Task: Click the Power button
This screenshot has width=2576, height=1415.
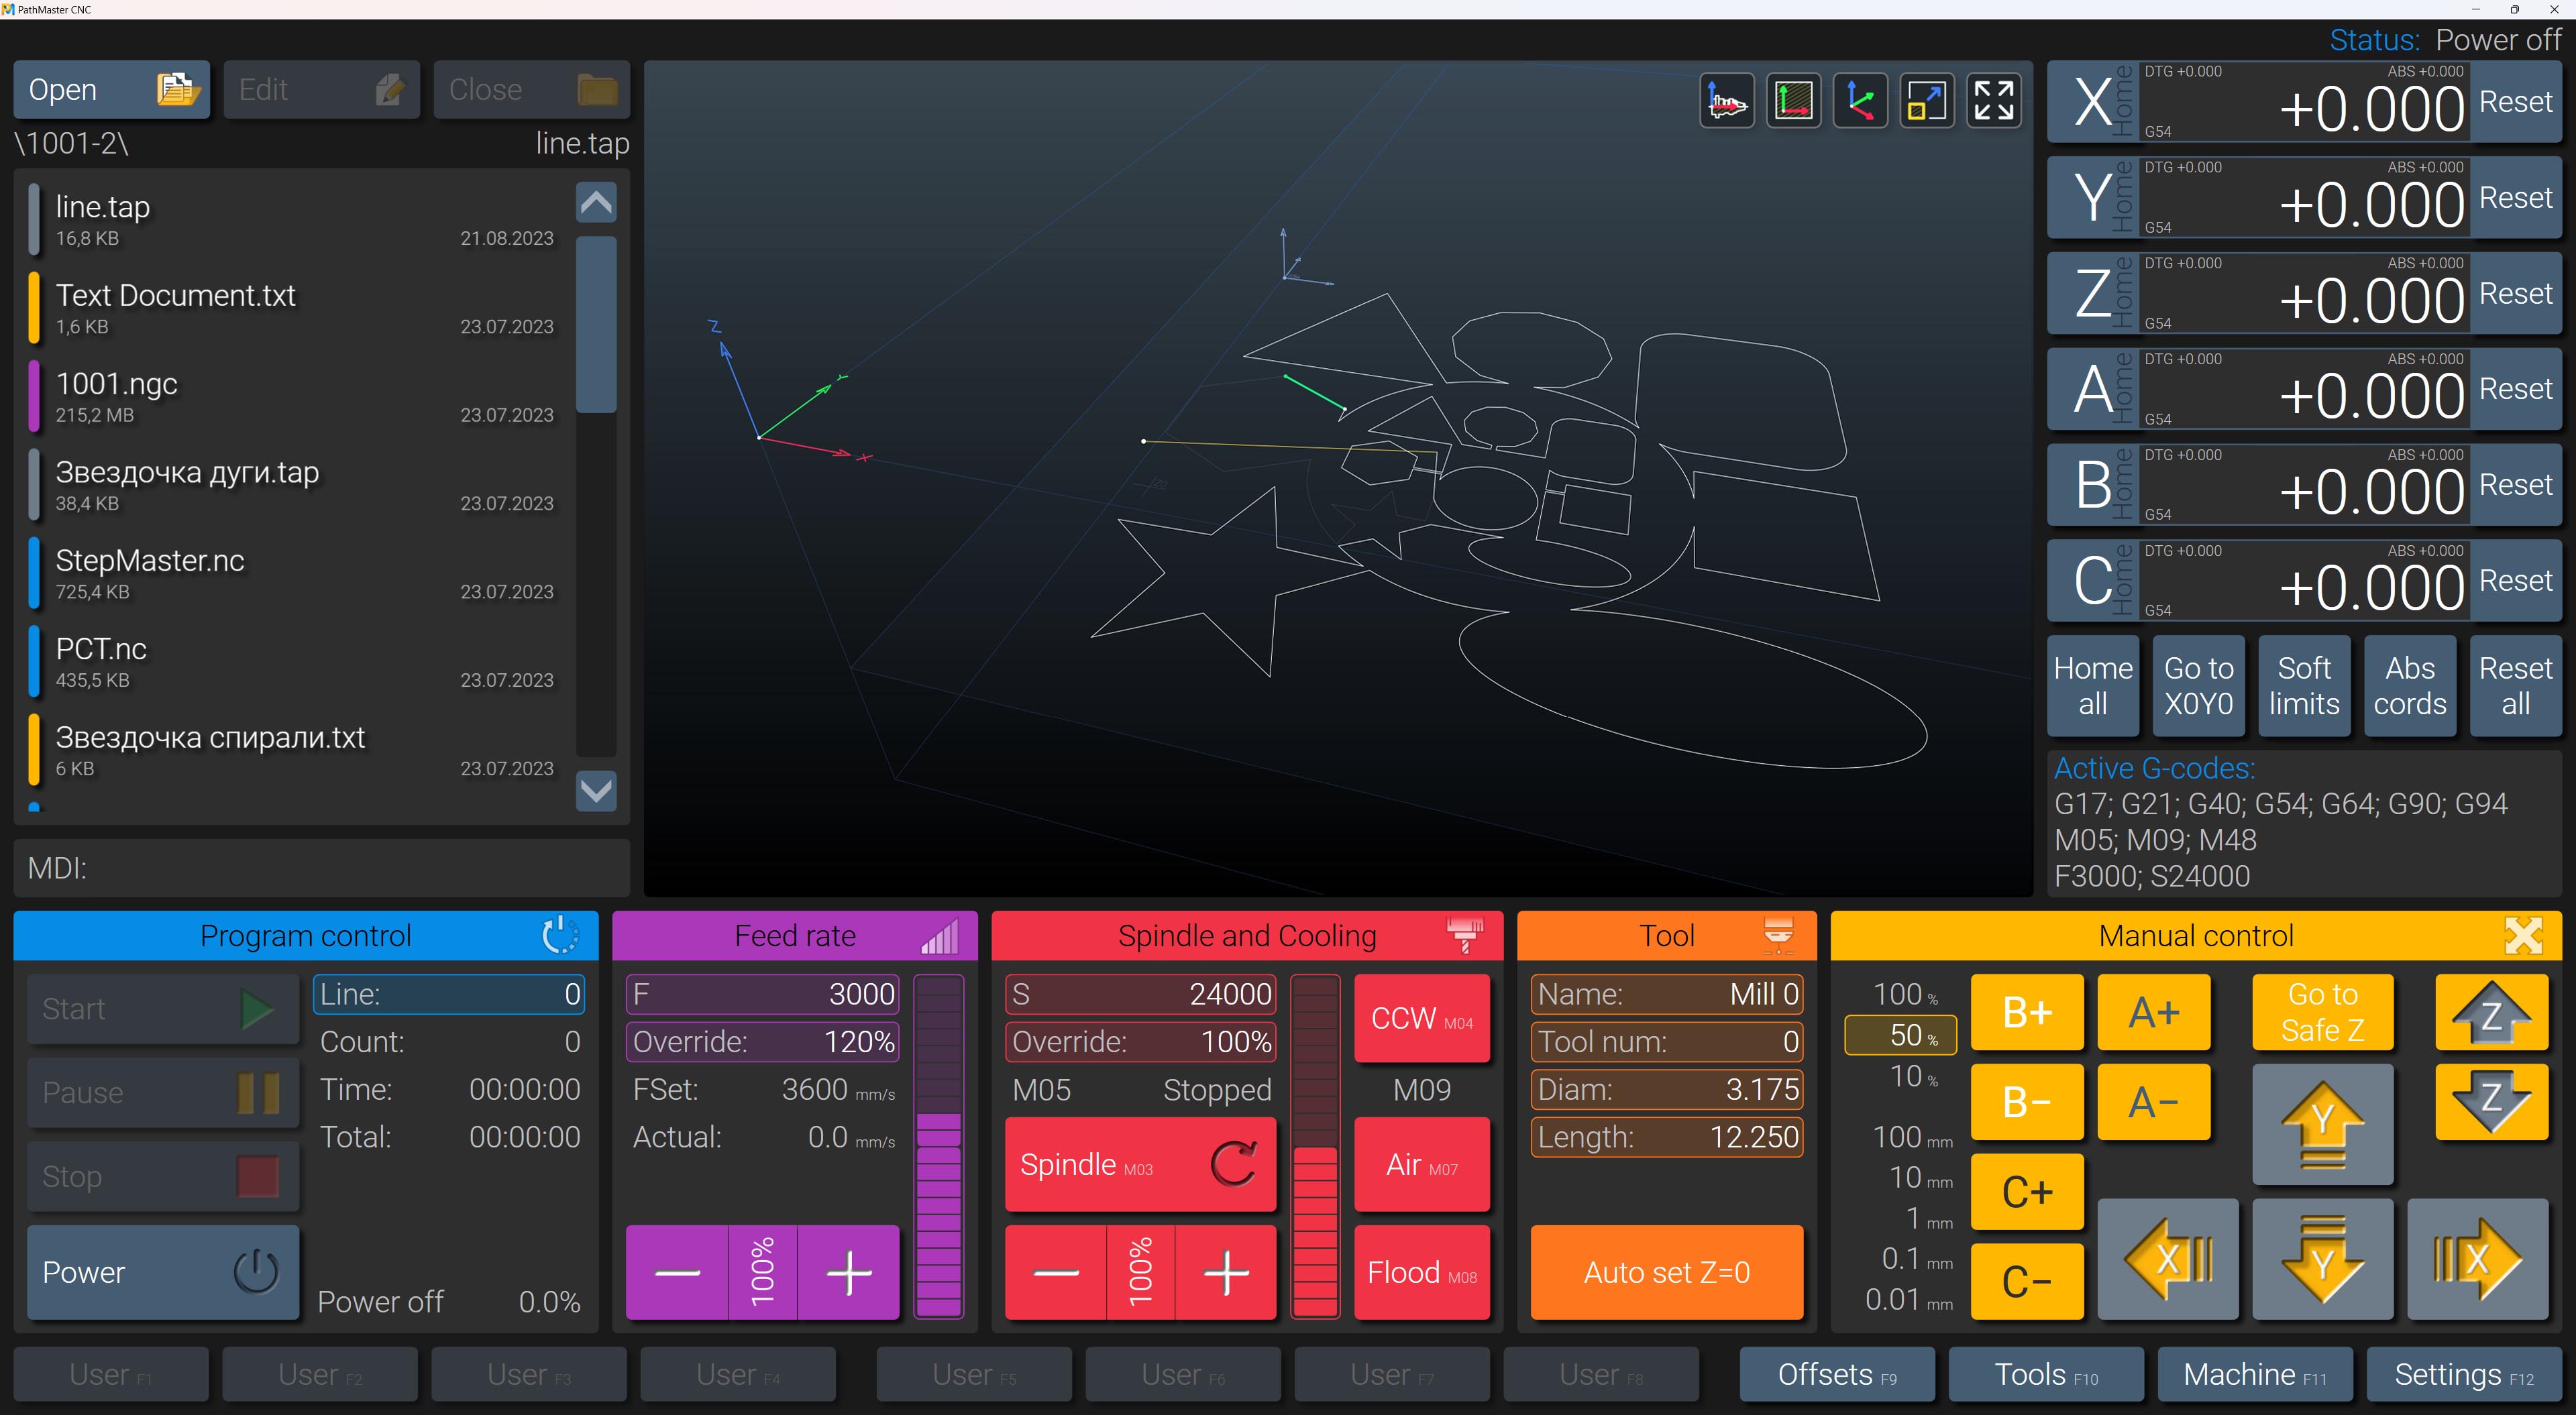Action: click(x=163, y=1272)
